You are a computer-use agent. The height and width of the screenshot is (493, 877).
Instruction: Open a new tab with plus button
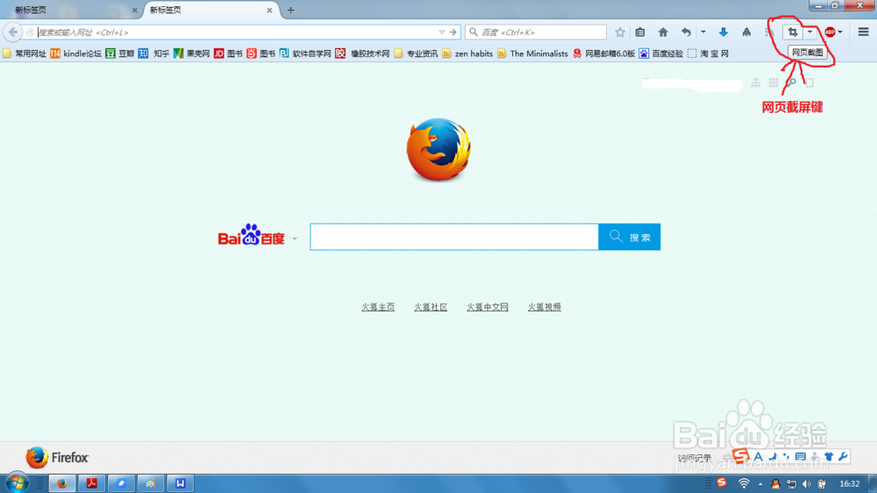[290, 10]
